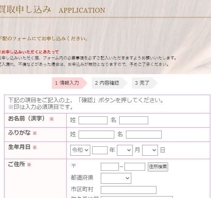Click the 住所検索 button
Image resolution: width=211 pixels, height=198 pixels.
158,167
